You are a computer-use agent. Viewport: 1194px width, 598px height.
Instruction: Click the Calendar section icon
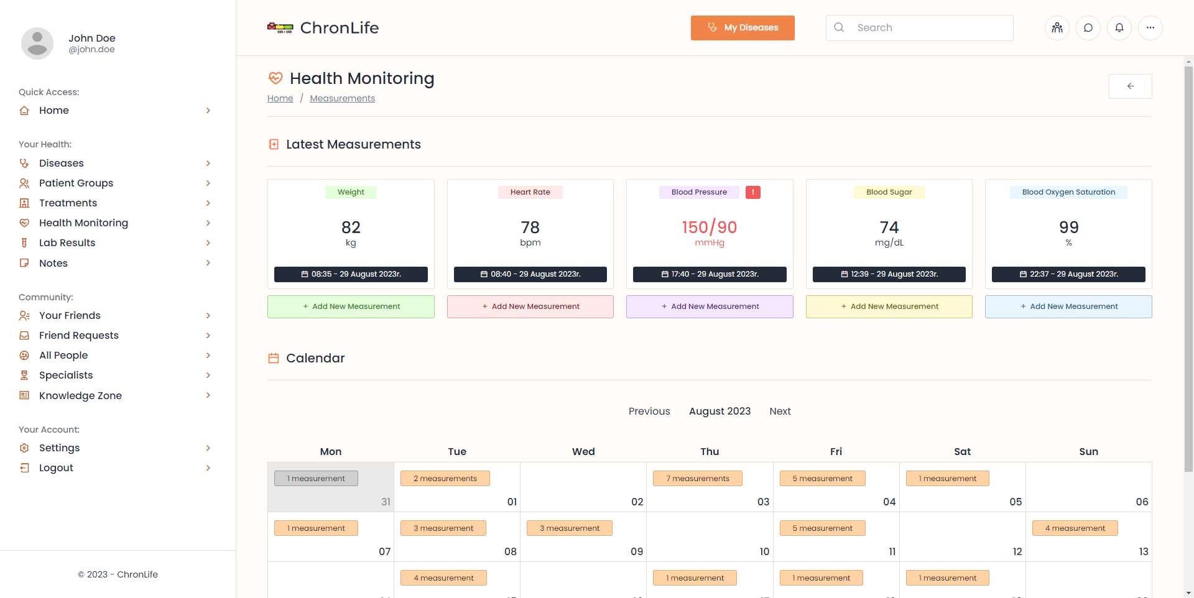click(x=274, y=358)
